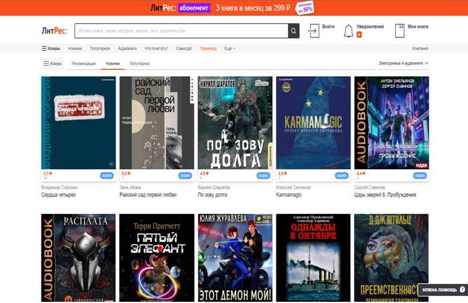This screenshot has width=468, height=303.
Task: Open the title link Сердца четырех
Action: [x=58, y=195]
